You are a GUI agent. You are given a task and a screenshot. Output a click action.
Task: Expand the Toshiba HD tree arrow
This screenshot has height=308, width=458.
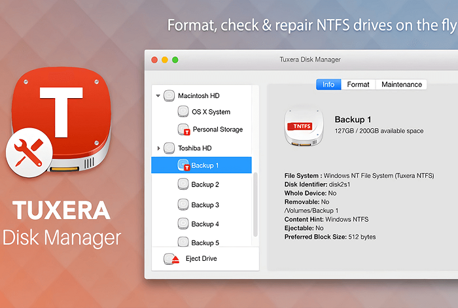(x=158, y=148)
